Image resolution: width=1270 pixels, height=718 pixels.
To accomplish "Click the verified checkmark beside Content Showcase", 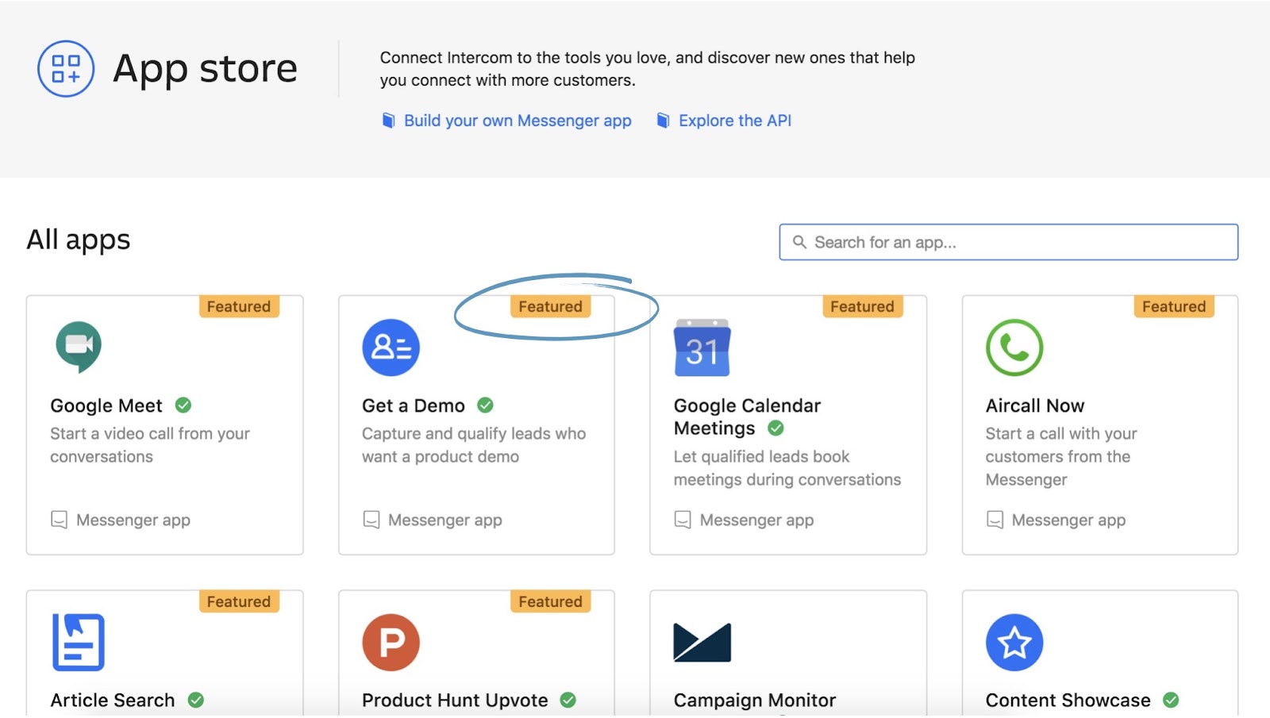I will tap(1171, 700).
